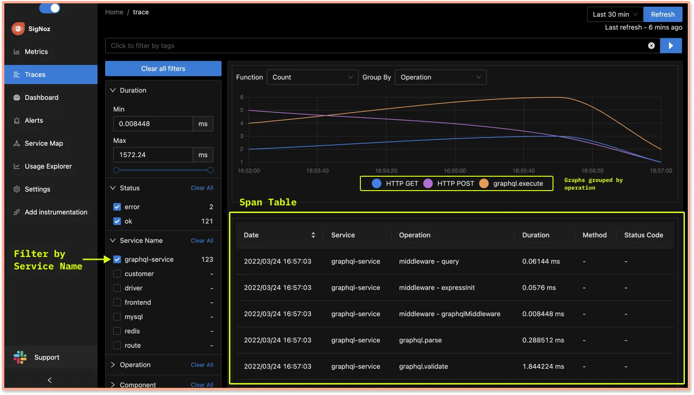Click the SigNoz eye logo

pyautogui.click(x=18, y=29)
